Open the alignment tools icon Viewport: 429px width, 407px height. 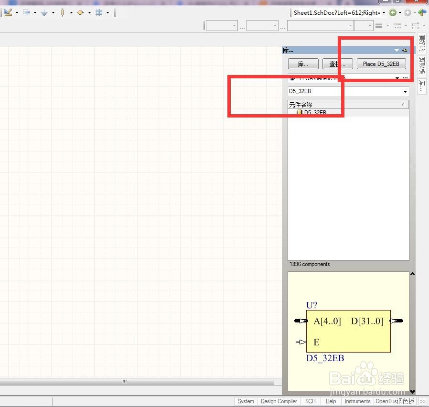(26, 12)
